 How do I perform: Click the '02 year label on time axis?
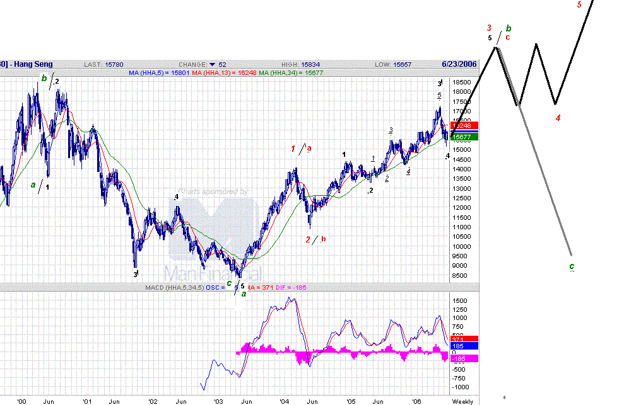[153, 401]
